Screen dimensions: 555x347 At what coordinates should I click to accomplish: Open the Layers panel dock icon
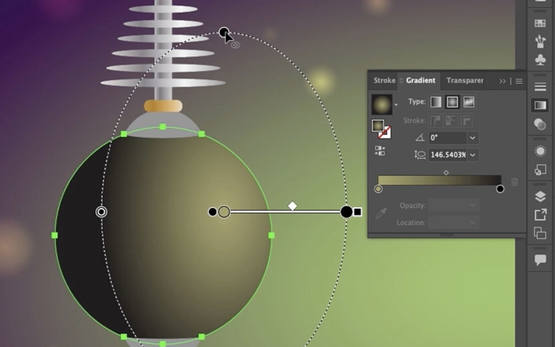[540, 196]
